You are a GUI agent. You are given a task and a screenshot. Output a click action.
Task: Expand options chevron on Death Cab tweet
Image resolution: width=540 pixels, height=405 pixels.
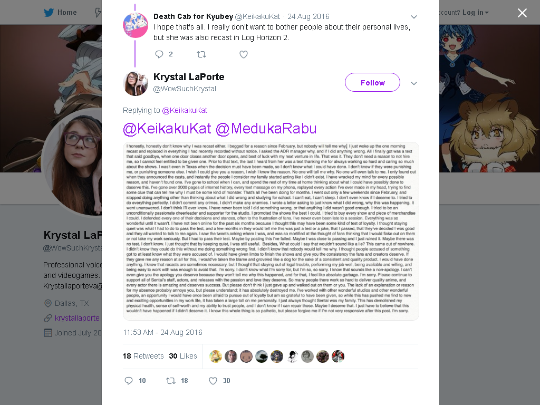click(414, 17)
